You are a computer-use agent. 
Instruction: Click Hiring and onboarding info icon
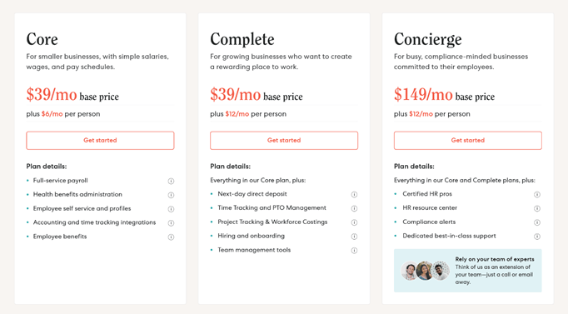coord(354,237)
